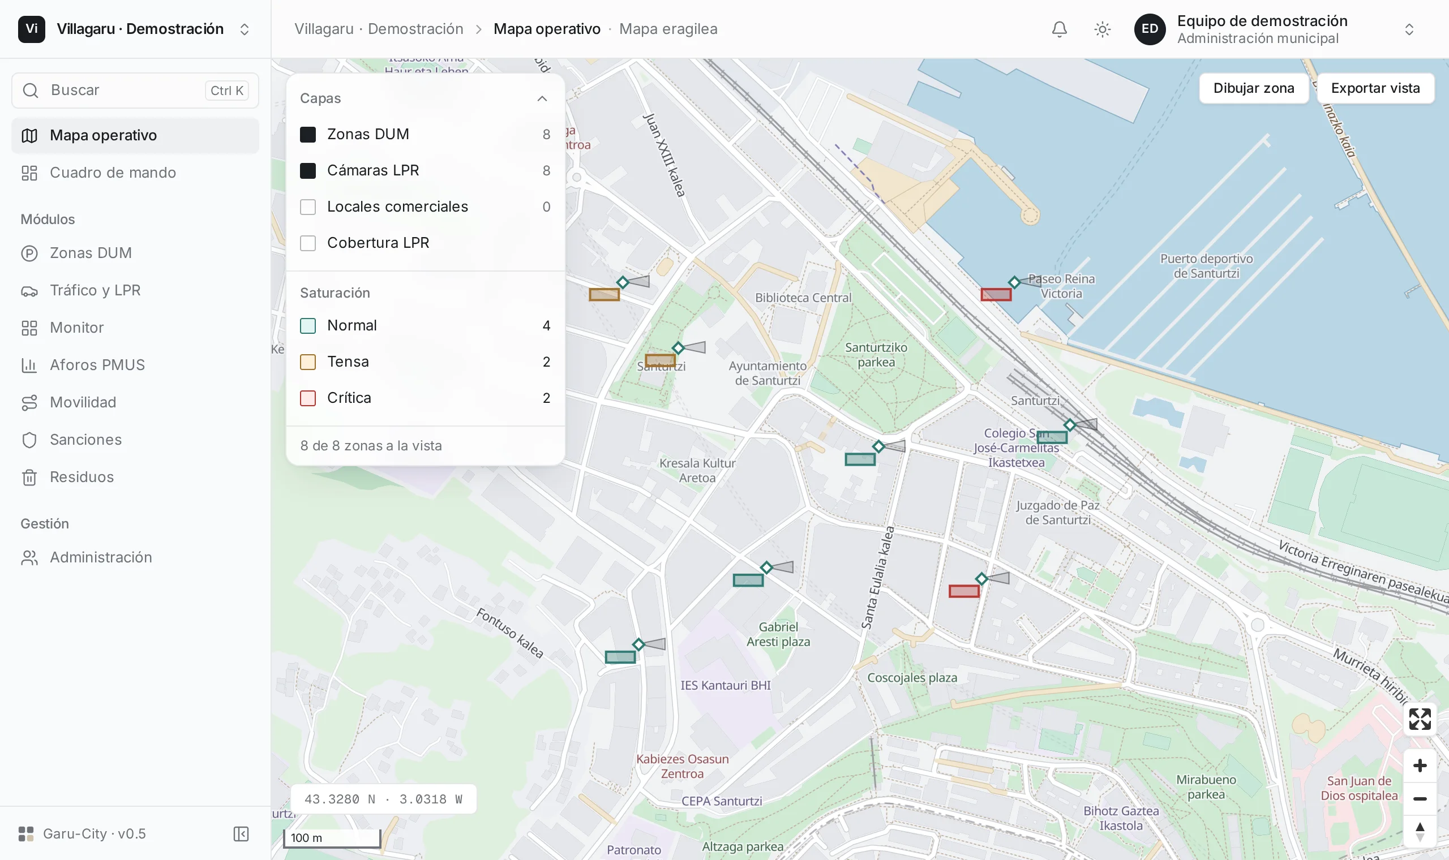Select teal zone near Fontuso kalea
1449x860 pixels.
tap(620, 656)
